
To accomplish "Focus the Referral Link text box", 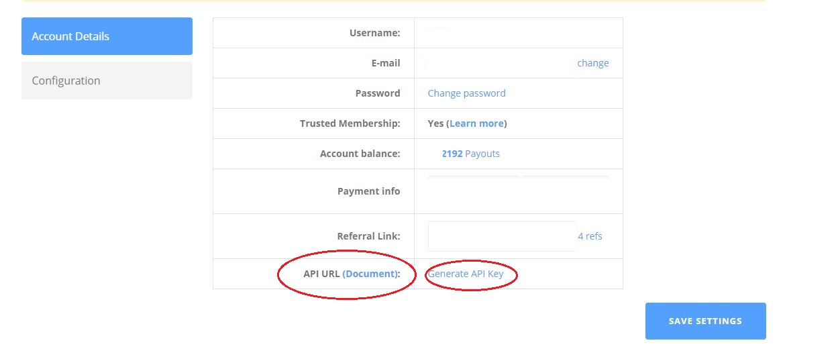I will coord(501,236).
